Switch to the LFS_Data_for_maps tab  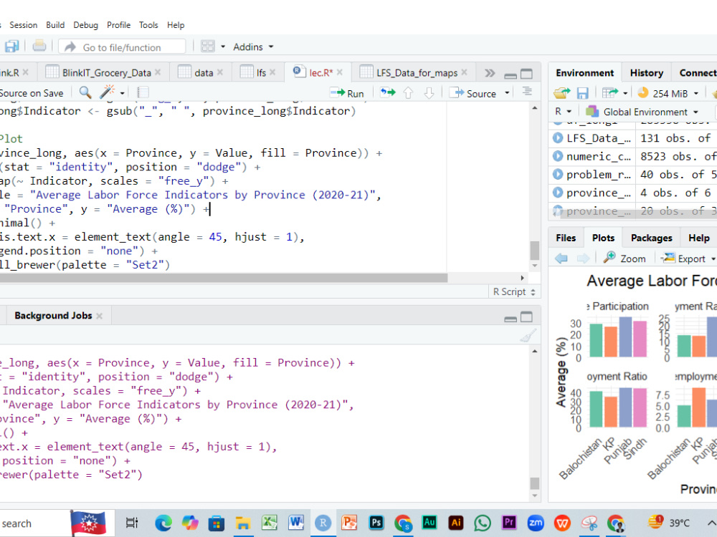417,72
